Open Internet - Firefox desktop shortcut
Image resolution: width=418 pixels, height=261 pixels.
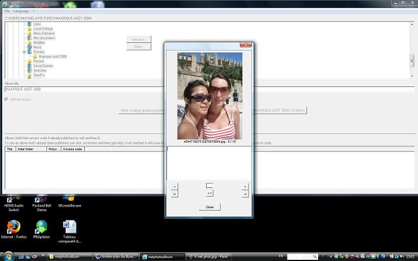(13, 230)
